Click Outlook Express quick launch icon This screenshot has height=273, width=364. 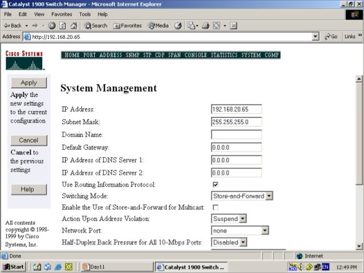pos(47,267)
